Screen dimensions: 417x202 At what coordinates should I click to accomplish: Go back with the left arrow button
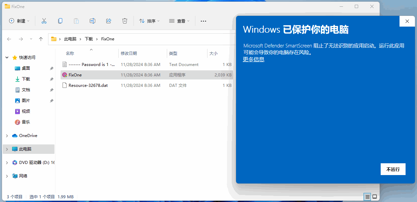[9, 39]
